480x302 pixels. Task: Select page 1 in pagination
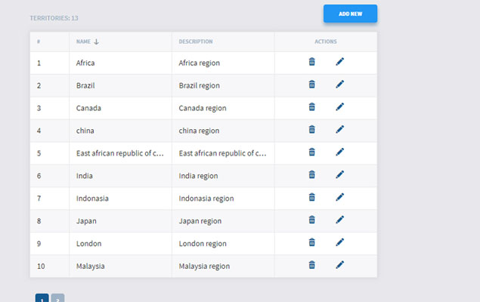[42, 299]
